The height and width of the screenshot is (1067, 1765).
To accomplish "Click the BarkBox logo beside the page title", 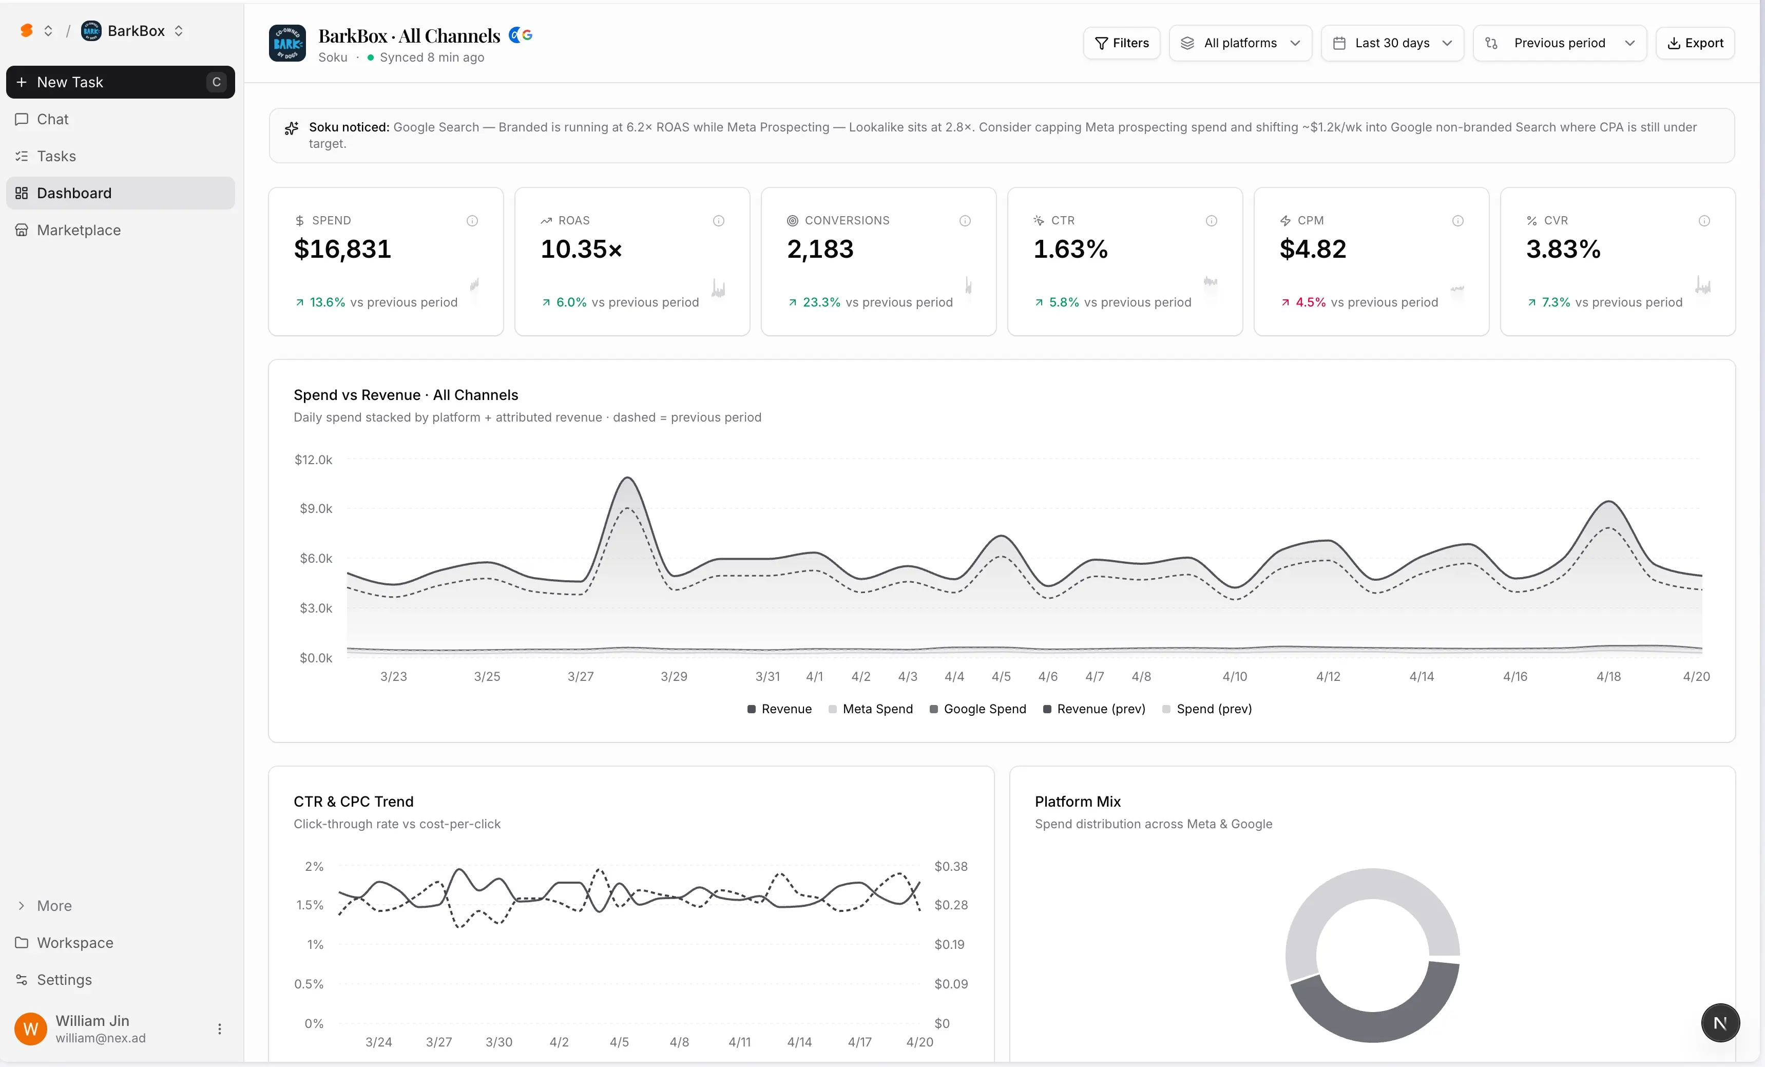I will point(287,44).
